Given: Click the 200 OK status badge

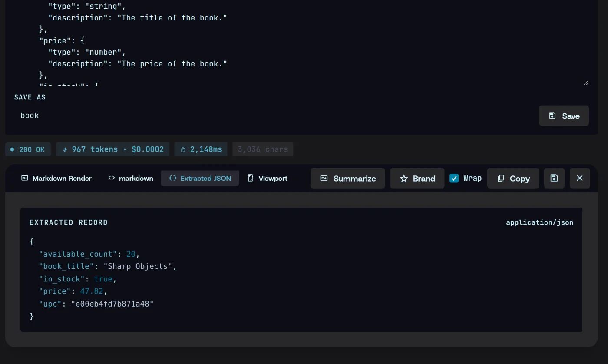Looking at the screenshot, I should 28,149.
